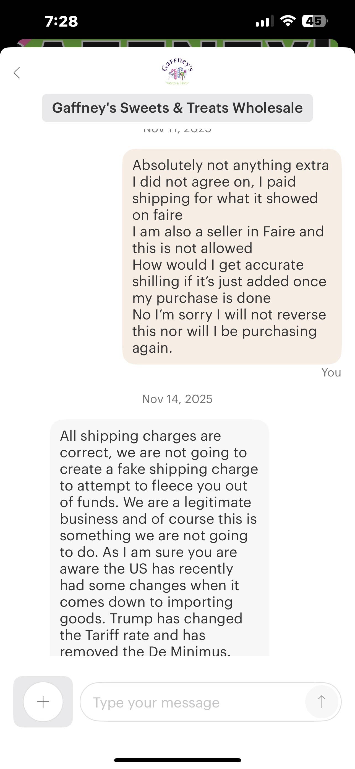This screenshot has height=769, width=355.
Task: Select the seller's "All shipping charges" reply
Action: click(x=159, y=537)
